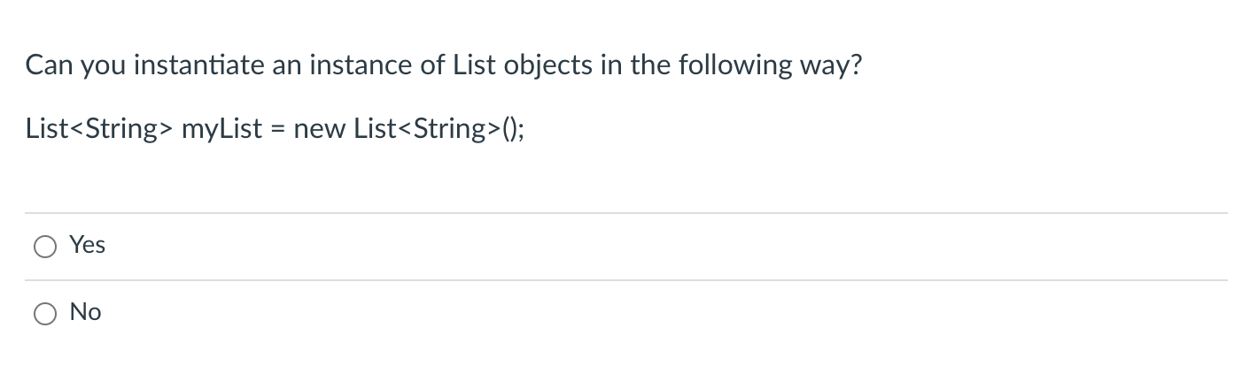This screenshot has width=1242, height=366.
Task: Choose the 'Yes' answer label text
Action: click(x=88, y=245)
